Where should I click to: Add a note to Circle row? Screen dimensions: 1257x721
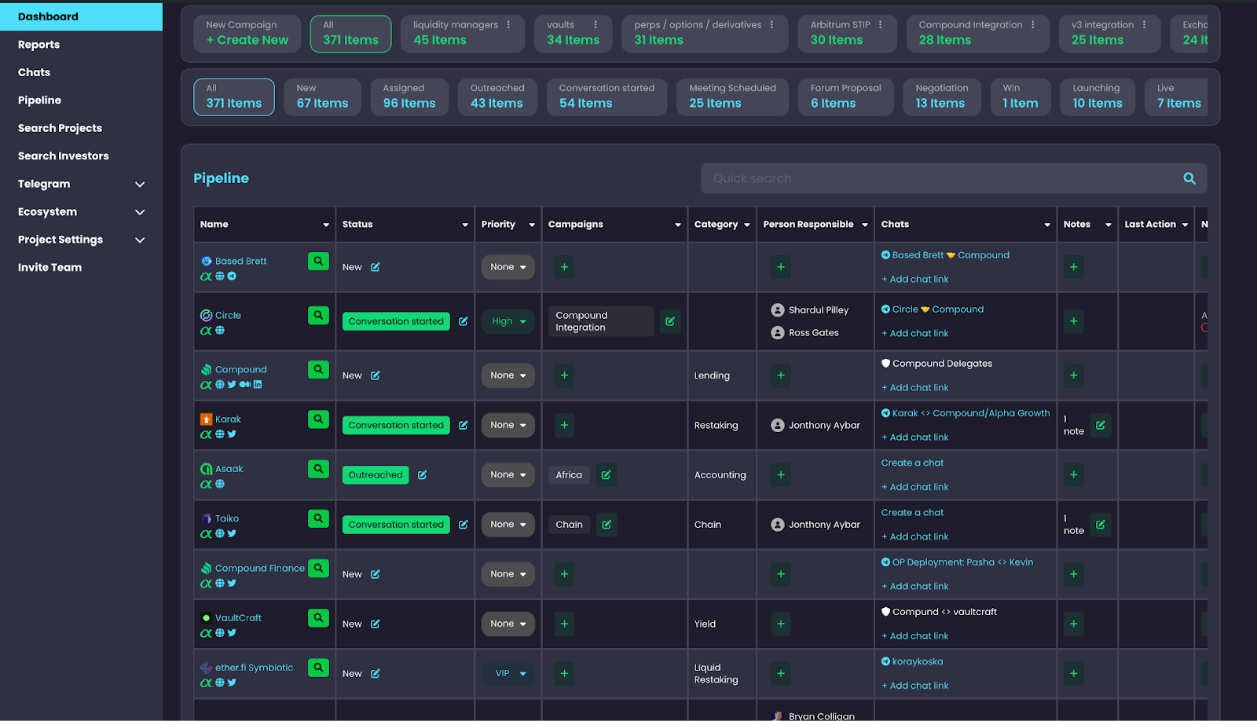(1074, 321)
